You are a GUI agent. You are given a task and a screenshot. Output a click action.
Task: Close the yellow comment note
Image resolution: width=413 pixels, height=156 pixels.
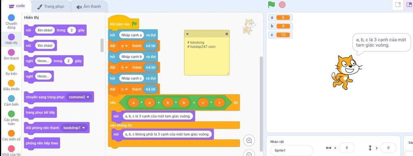coord(227,34)
